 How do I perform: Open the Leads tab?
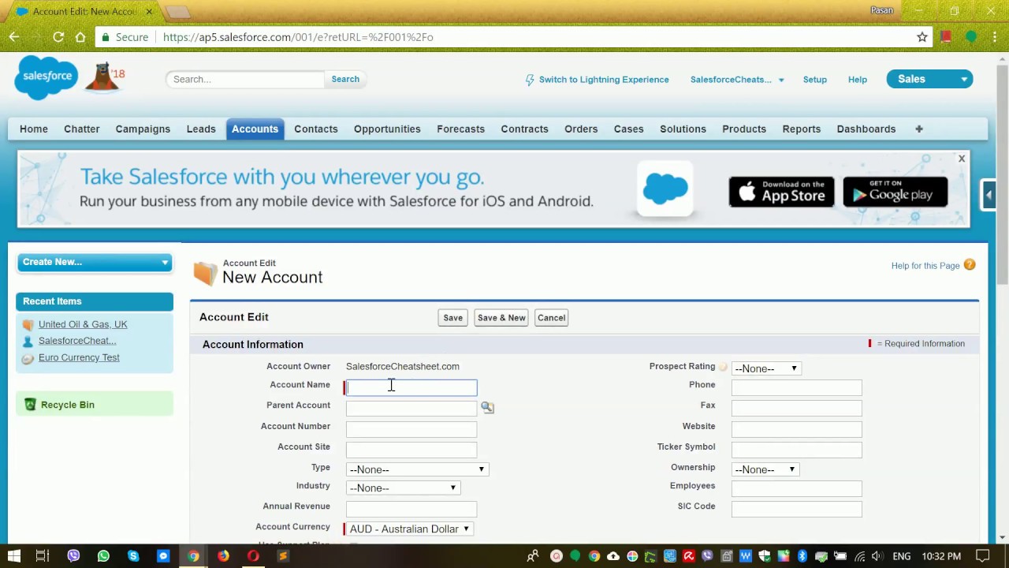(x=201, y=129)
